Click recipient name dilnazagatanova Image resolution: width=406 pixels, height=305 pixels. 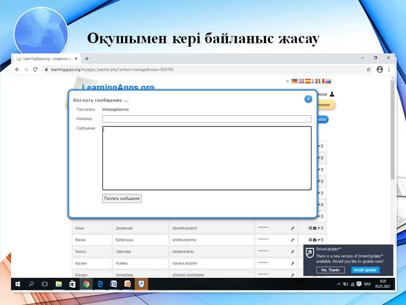[115, 109]
